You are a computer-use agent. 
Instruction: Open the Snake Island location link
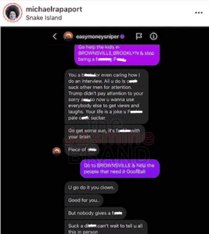(x=44, y=18)
